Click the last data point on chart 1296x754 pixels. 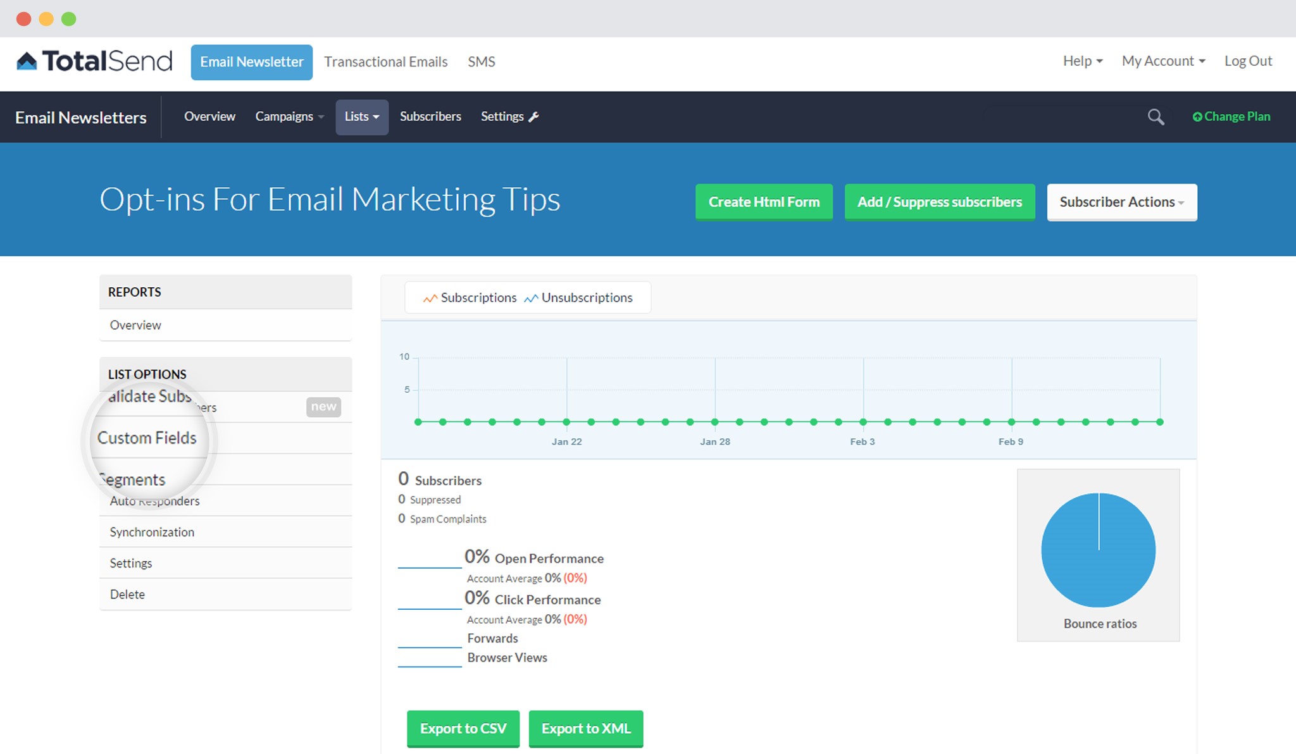[1160, 422]
